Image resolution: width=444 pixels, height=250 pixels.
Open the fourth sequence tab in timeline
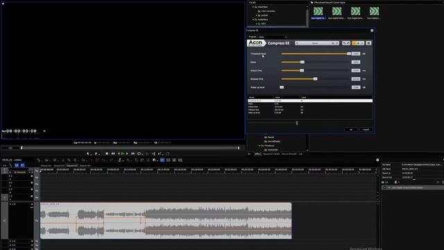coord(85,165)
